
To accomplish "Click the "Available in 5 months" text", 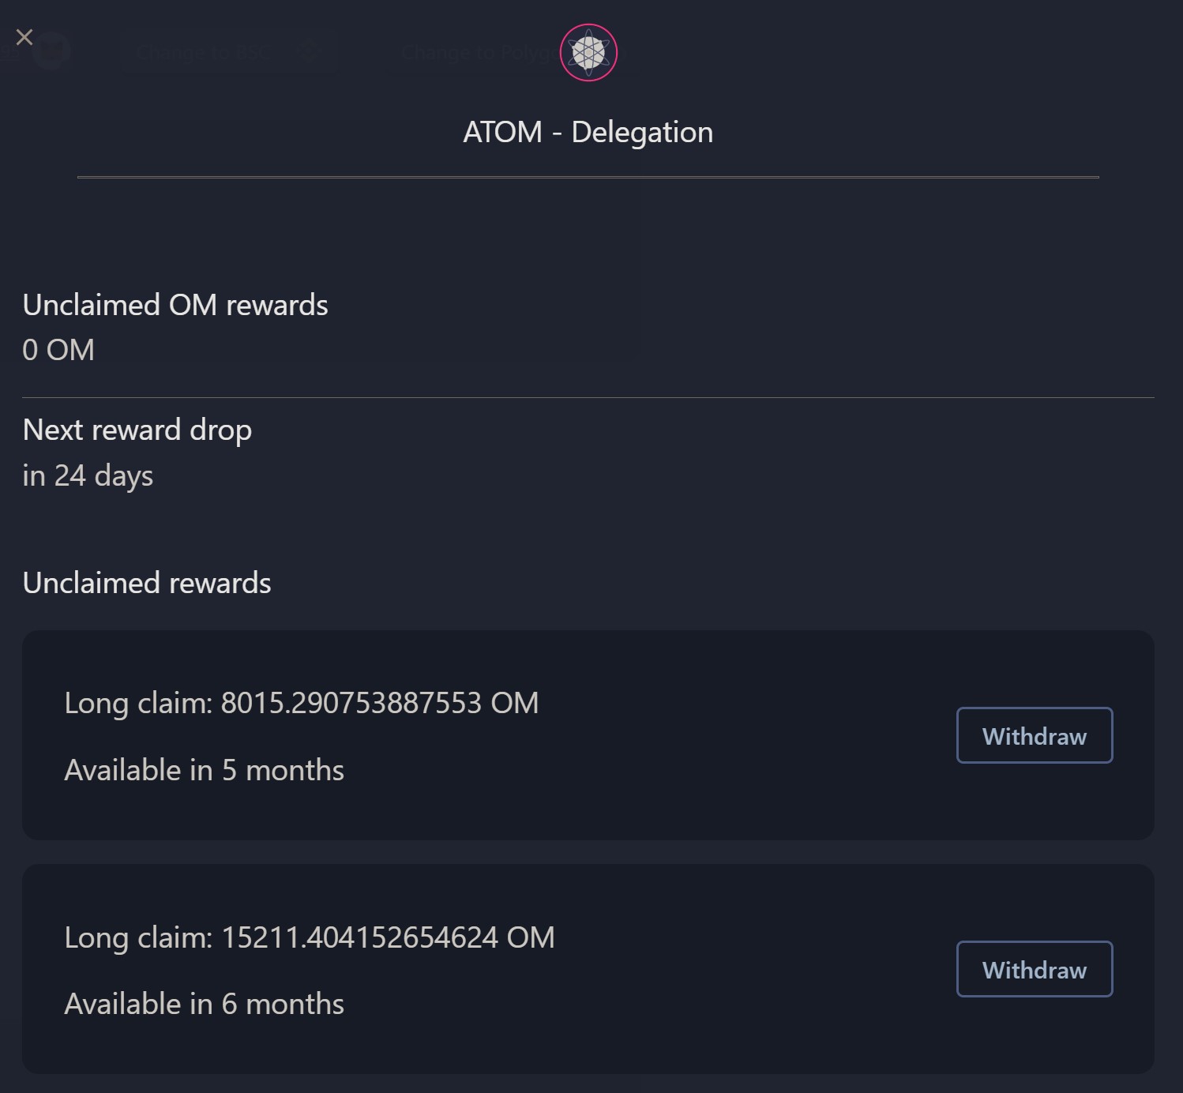I will click(x=204, y=770).
